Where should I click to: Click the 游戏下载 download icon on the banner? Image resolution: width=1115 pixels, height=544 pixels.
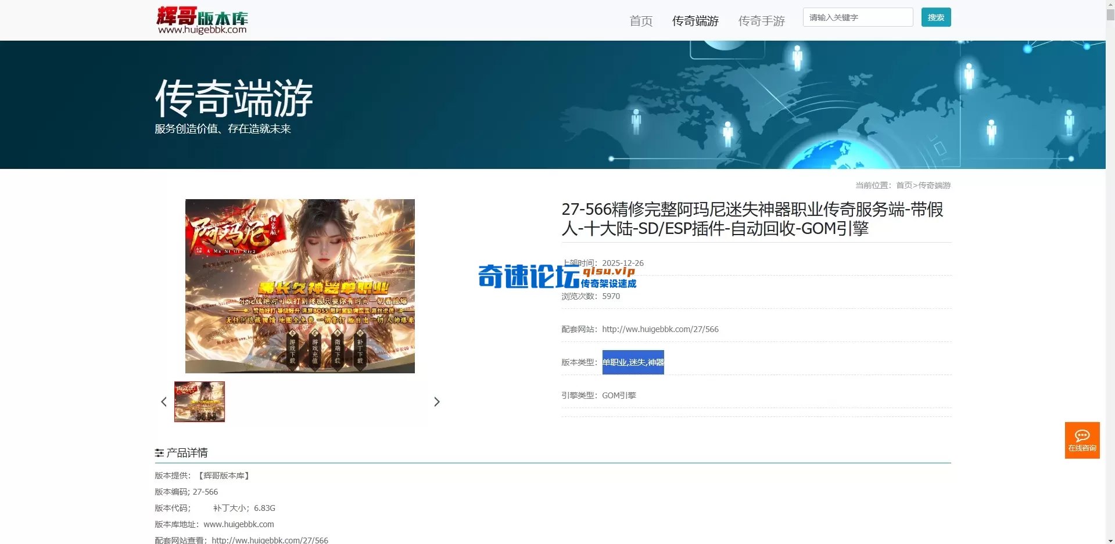click(x=292, y=351)
